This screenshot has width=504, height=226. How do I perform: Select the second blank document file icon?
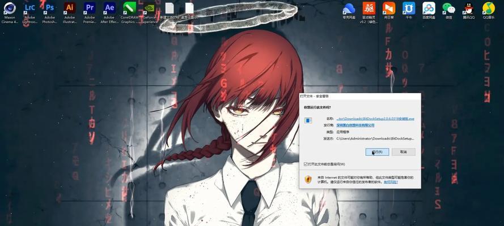[189, 11]
